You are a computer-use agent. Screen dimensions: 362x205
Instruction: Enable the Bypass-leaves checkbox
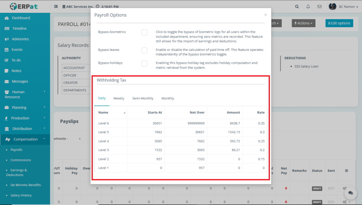click(x=144, y=50)
